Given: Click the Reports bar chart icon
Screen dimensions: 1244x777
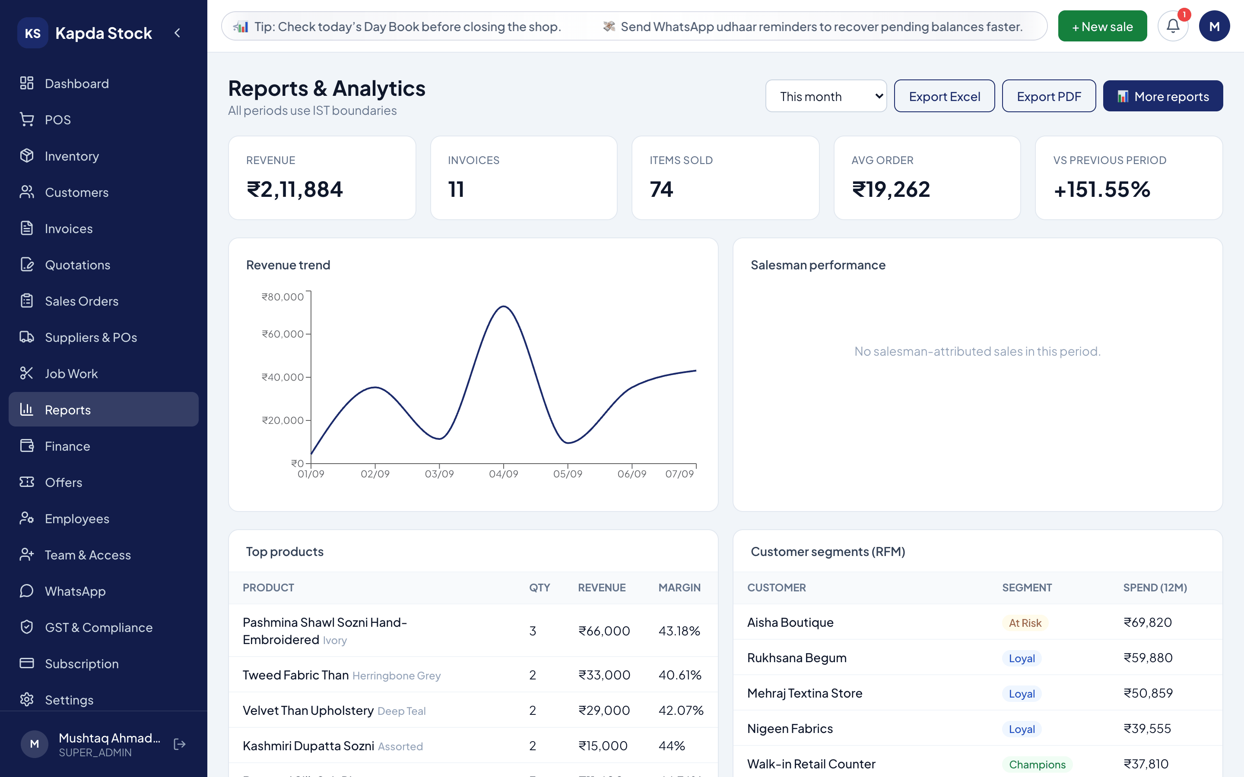Looking at the screenshot, I should coord(27,410).
